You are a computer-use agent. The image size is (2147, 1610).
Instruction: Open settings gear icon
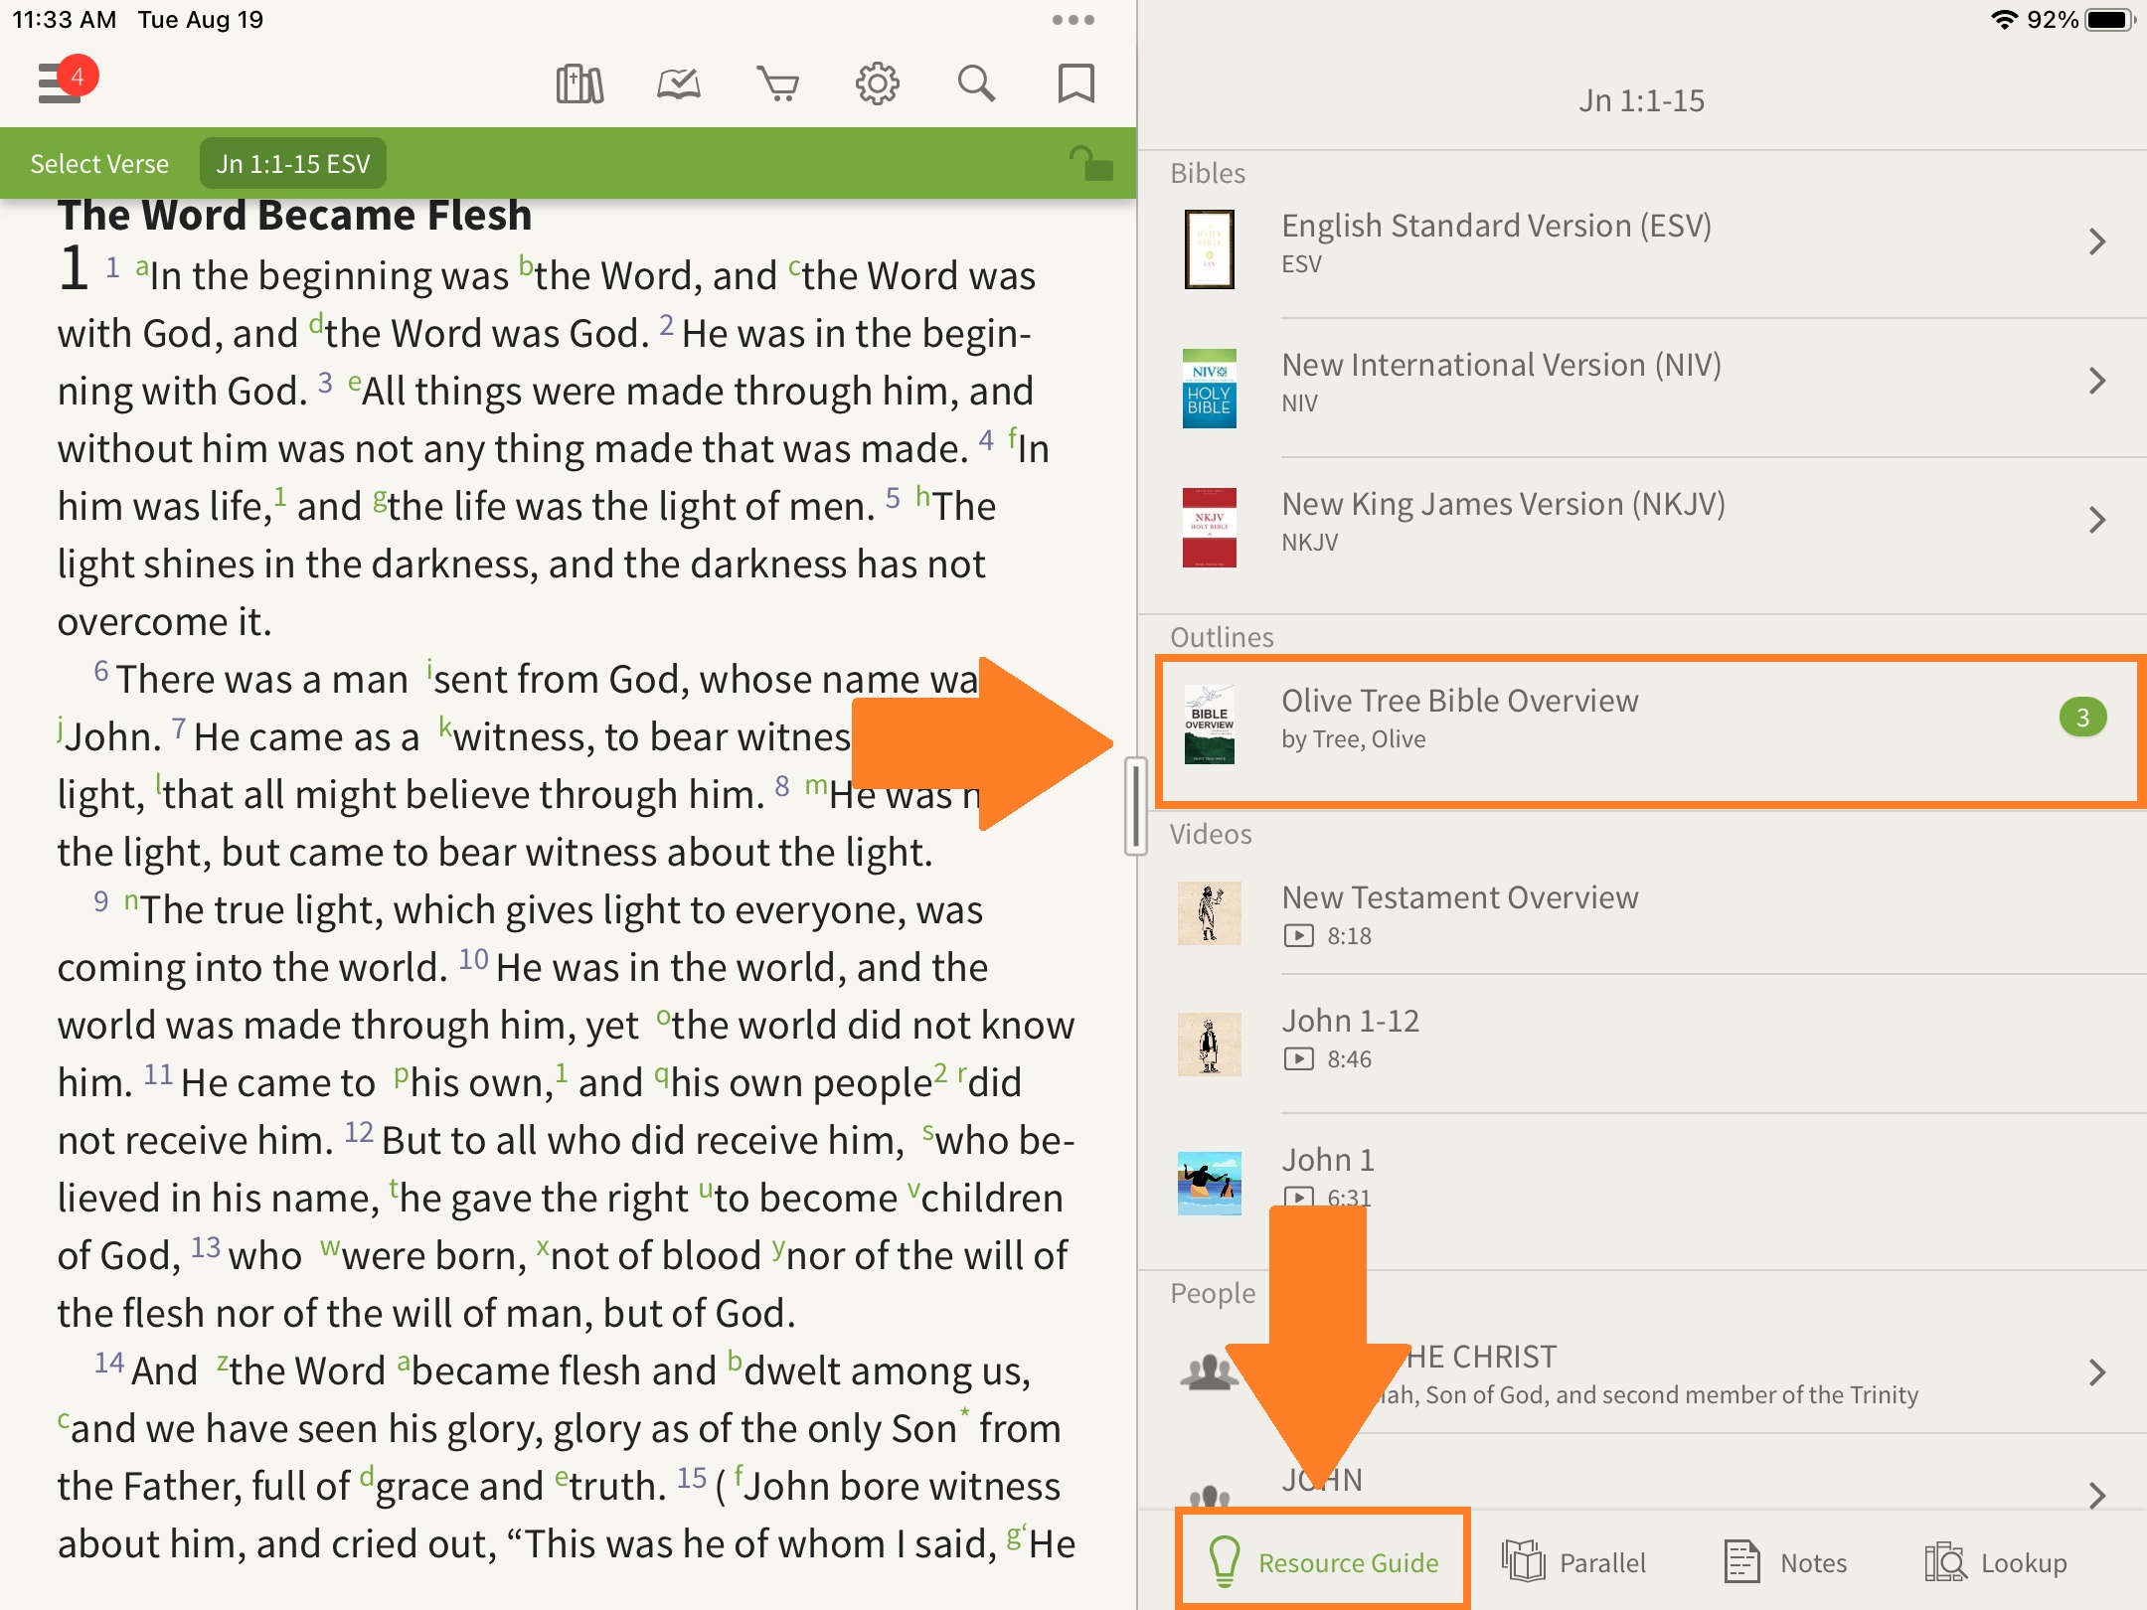877,84
